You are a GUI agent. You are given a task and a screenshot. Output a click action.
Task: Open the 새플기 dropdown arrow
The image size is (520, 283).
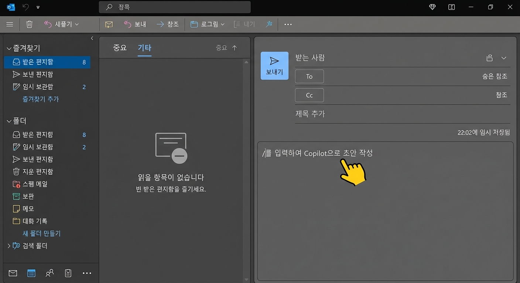coord(77,24)
